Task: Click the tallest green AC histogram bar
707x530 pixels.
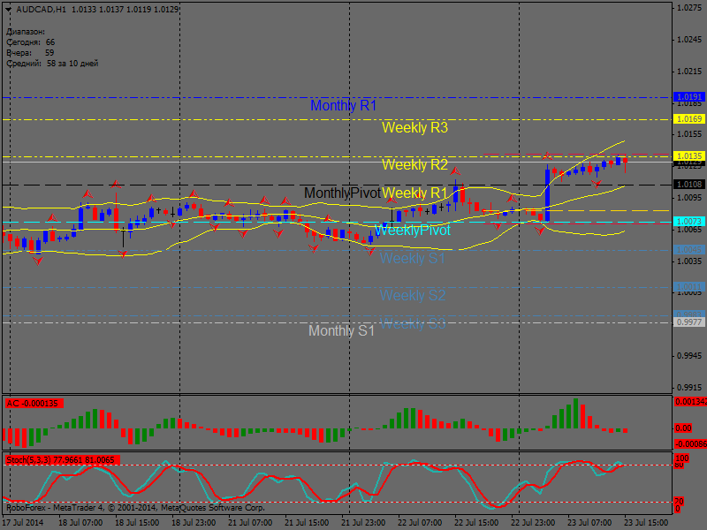Action: pyautogui.click(x=575, y=414)
